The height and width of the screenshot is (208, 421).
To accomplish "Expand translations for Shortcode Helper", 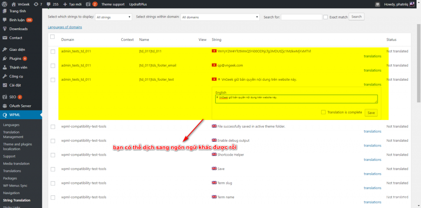I will [372, 160].
